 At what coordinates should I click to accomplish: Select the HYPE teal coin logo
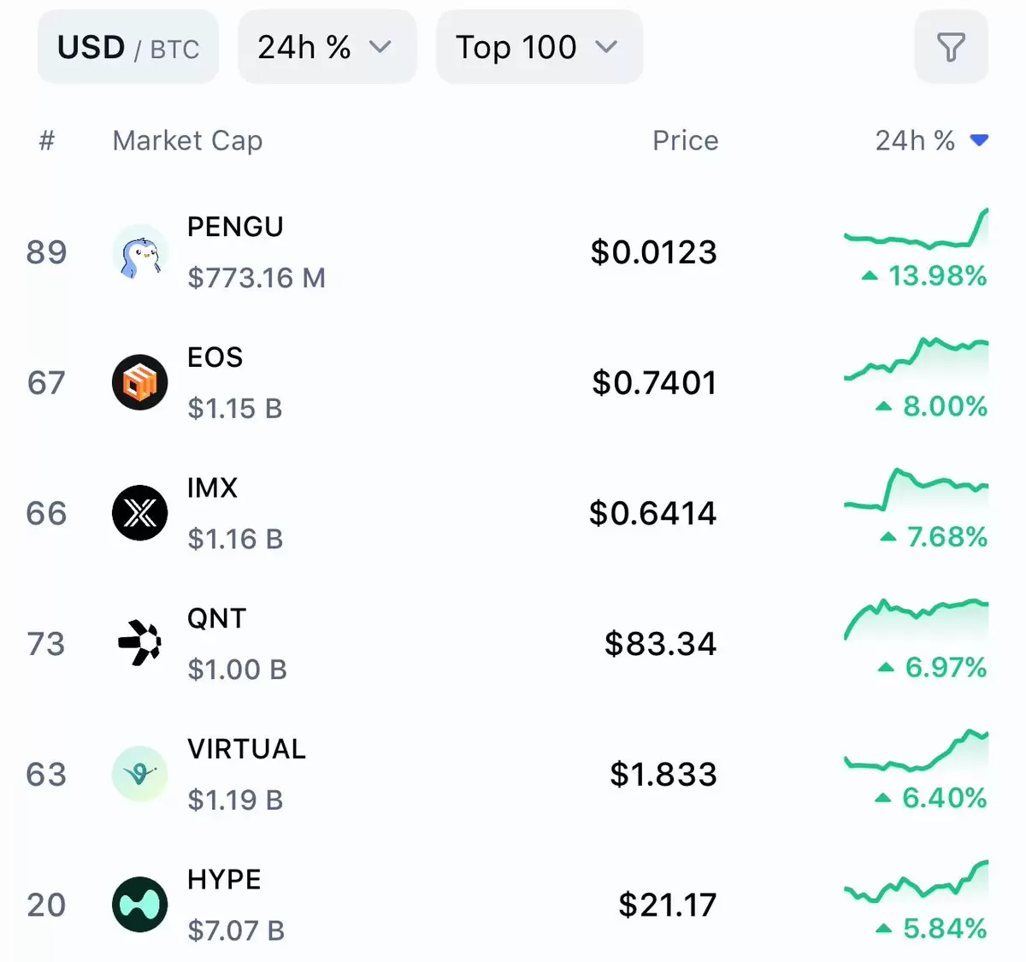[140, 904]
